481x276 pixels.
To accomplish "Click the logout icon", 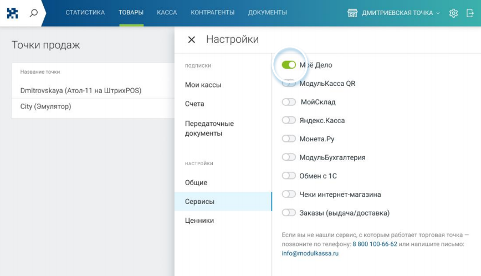I will click(x=470, y=13).
